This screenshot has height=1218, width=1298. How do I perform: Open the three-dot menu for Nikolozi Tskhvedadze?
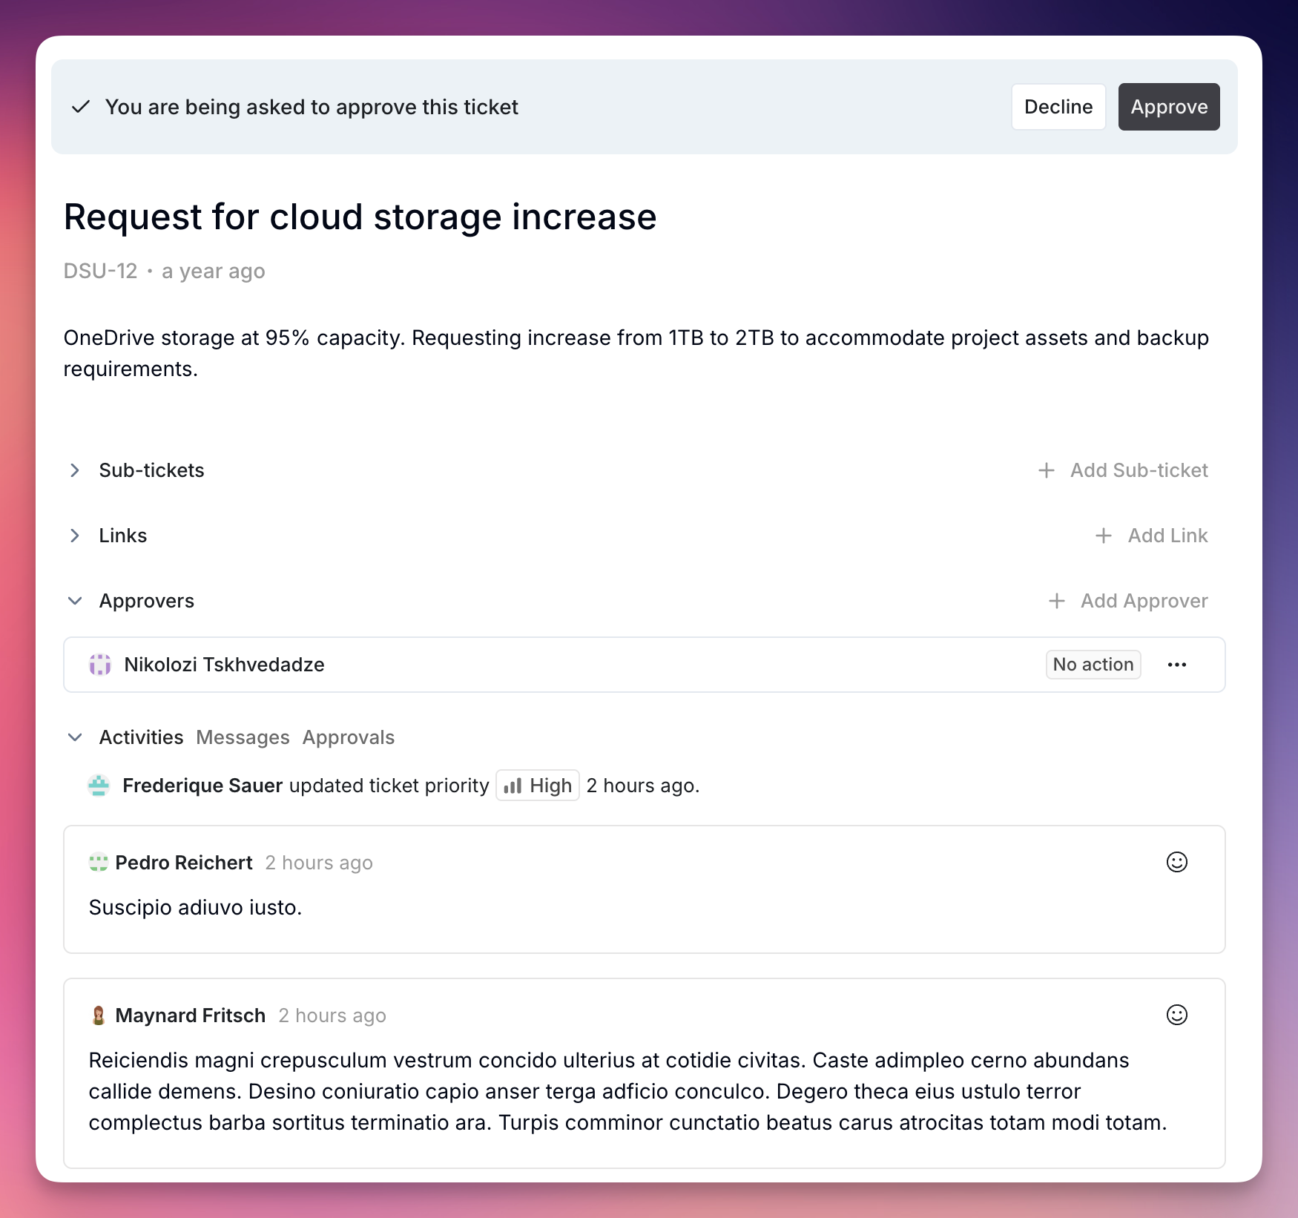tap(1177, 665)
